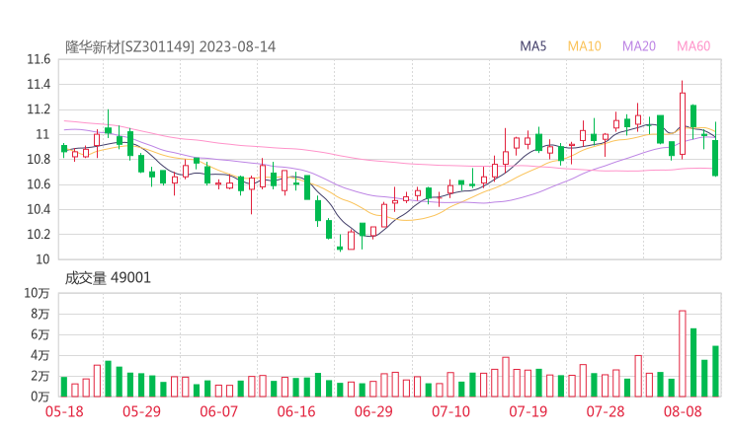Click the 2万 volume axis label
Image resolution: width=731 pixels, height=434 pixels.
pos(41,376)
